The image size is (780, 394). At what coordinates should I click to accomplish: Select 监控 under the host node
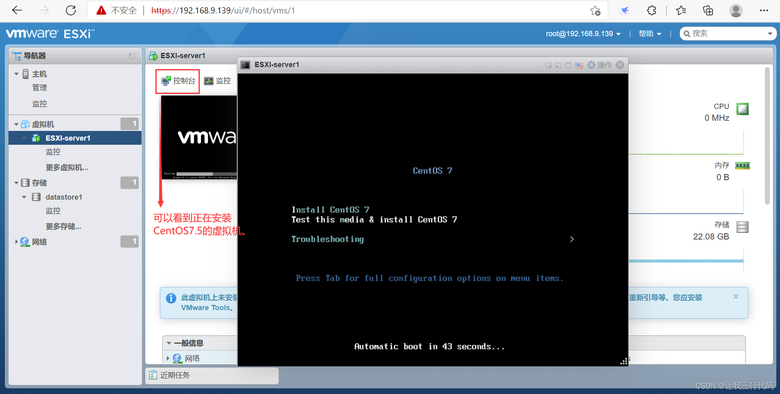coord(39,104)
